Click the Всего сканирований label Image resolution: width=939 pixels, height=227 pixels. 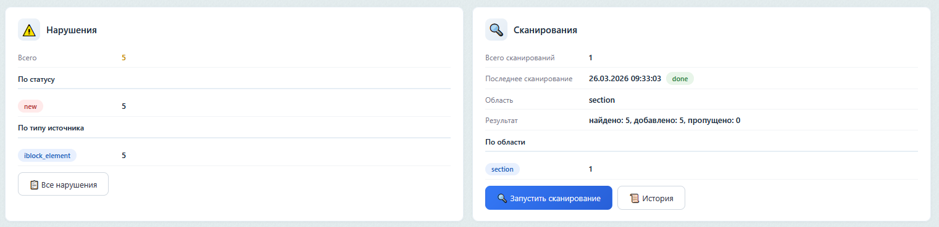click(x=520, y=58)
